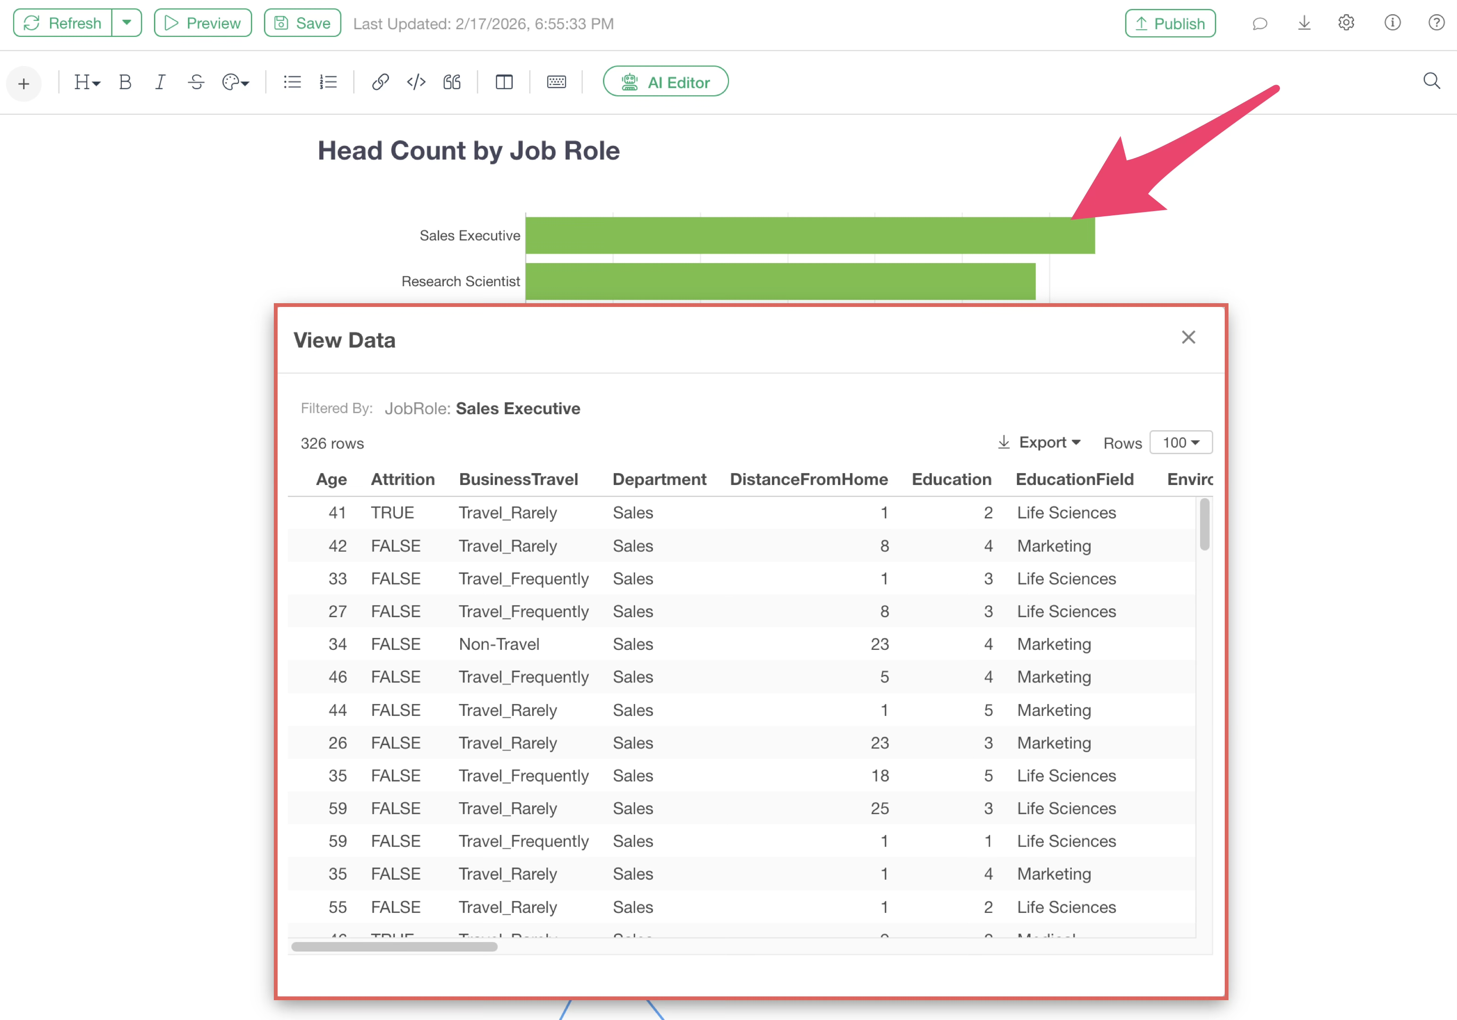Open text color palette menu
This screenshot has height=1020, width=1457.
(x=236, y=82)
